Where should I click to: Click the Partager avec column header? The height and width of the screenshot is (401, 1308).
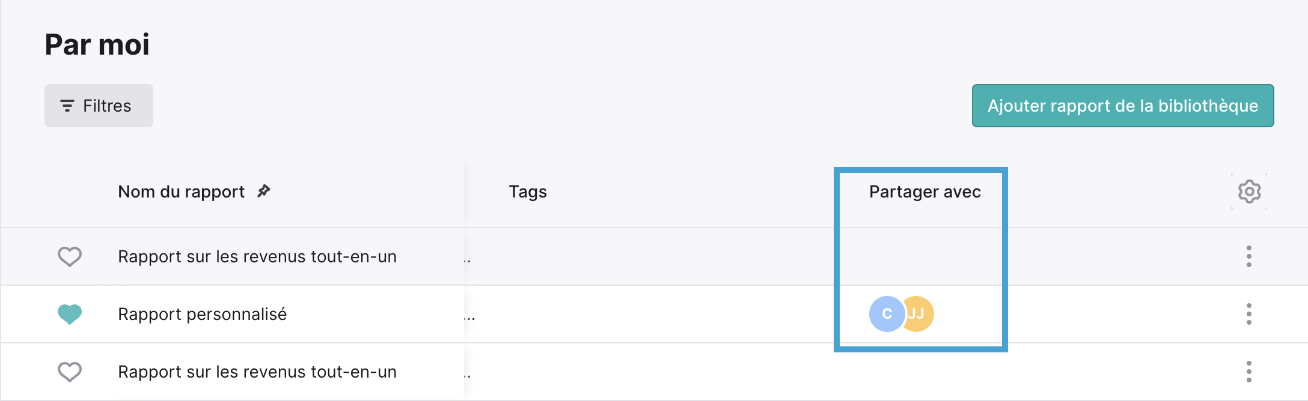(925, 191)
